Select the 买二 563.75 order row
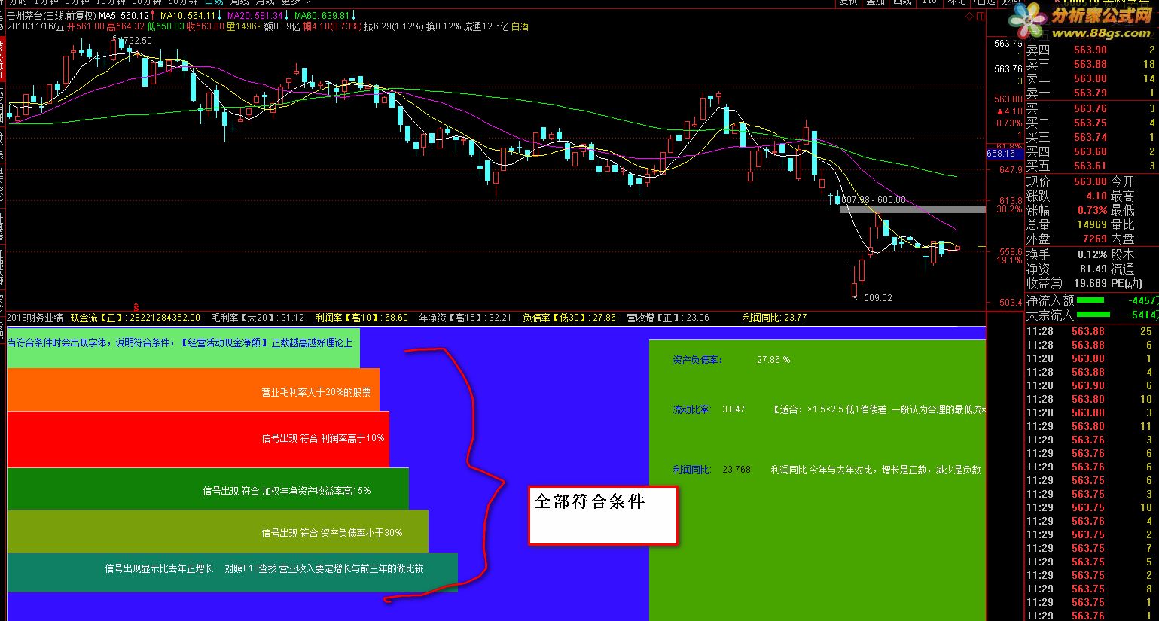The height and width of the screenshot is (621, 1159). pos(1091,123)
